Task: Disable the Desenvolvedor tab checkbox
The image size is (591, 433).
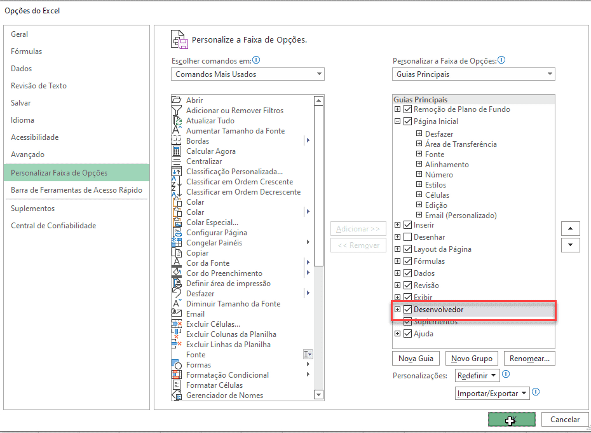Action: [x=407, y=310]
